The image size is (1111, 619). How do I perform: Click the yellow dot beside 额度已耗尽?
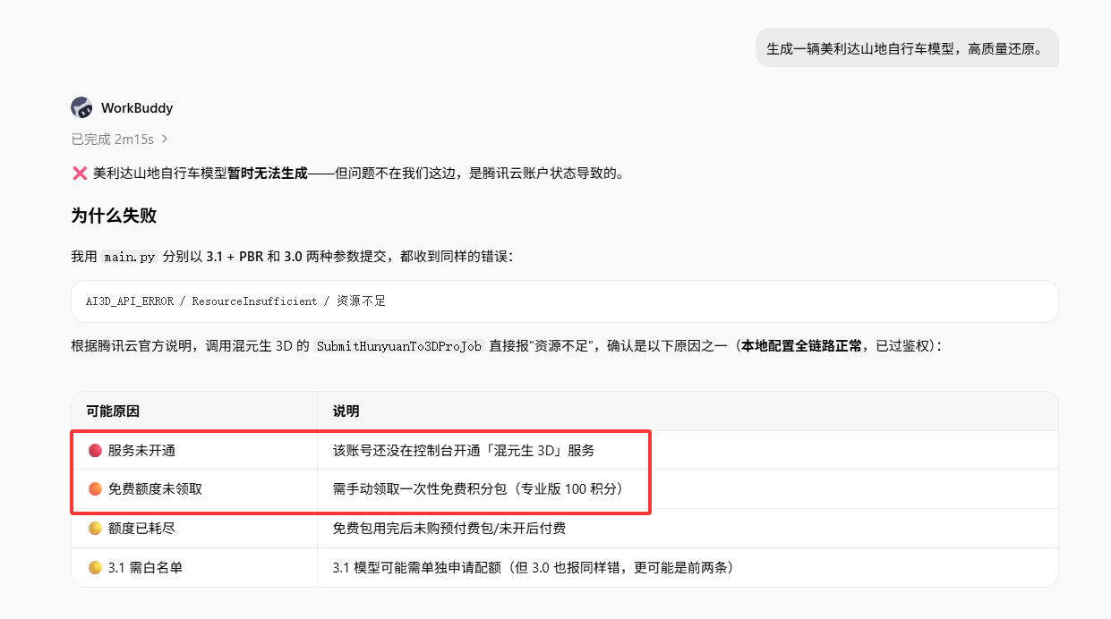[x=95, y=529]
